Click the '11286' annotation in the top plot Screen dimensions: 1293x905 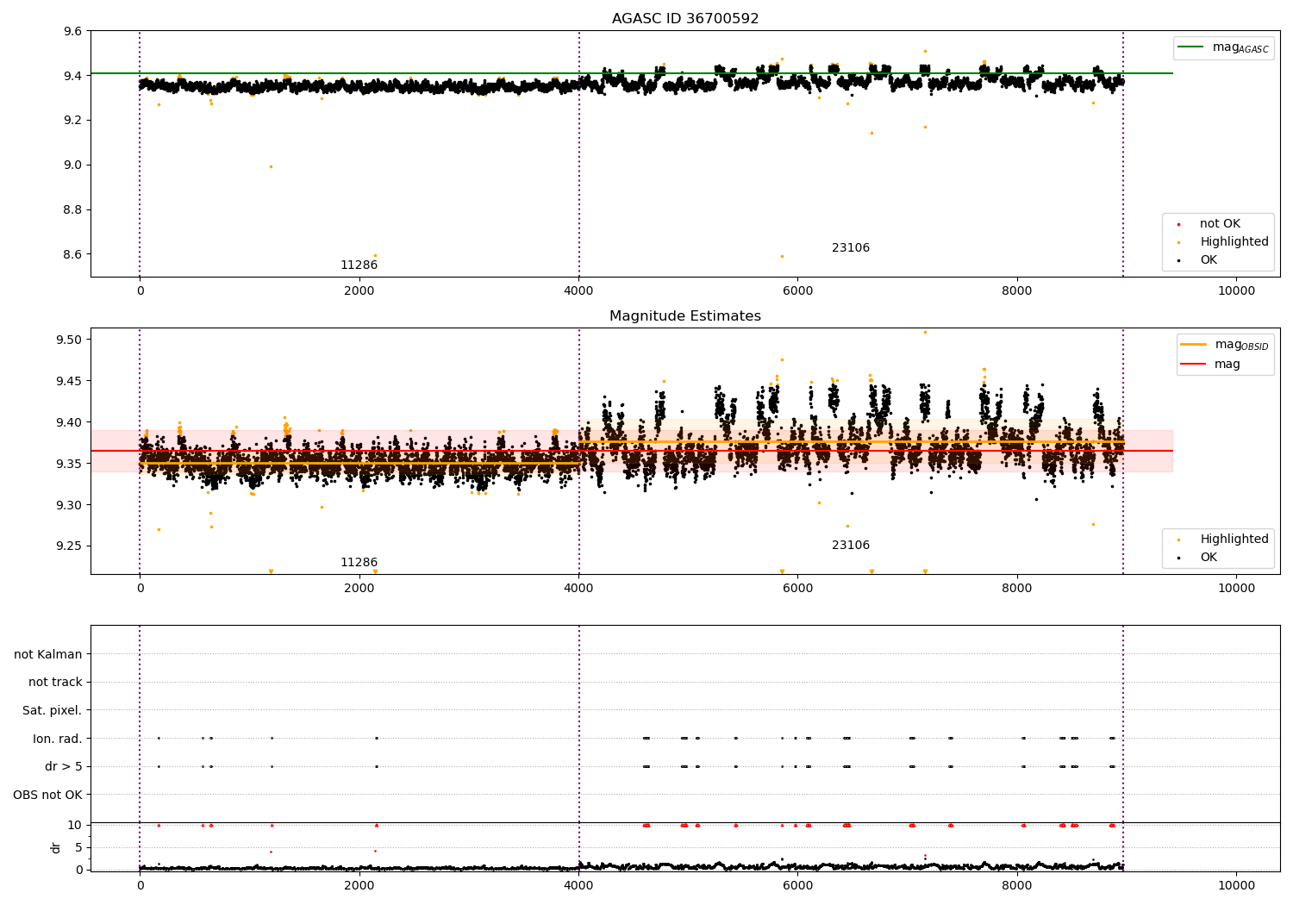[x=359, y=265]
